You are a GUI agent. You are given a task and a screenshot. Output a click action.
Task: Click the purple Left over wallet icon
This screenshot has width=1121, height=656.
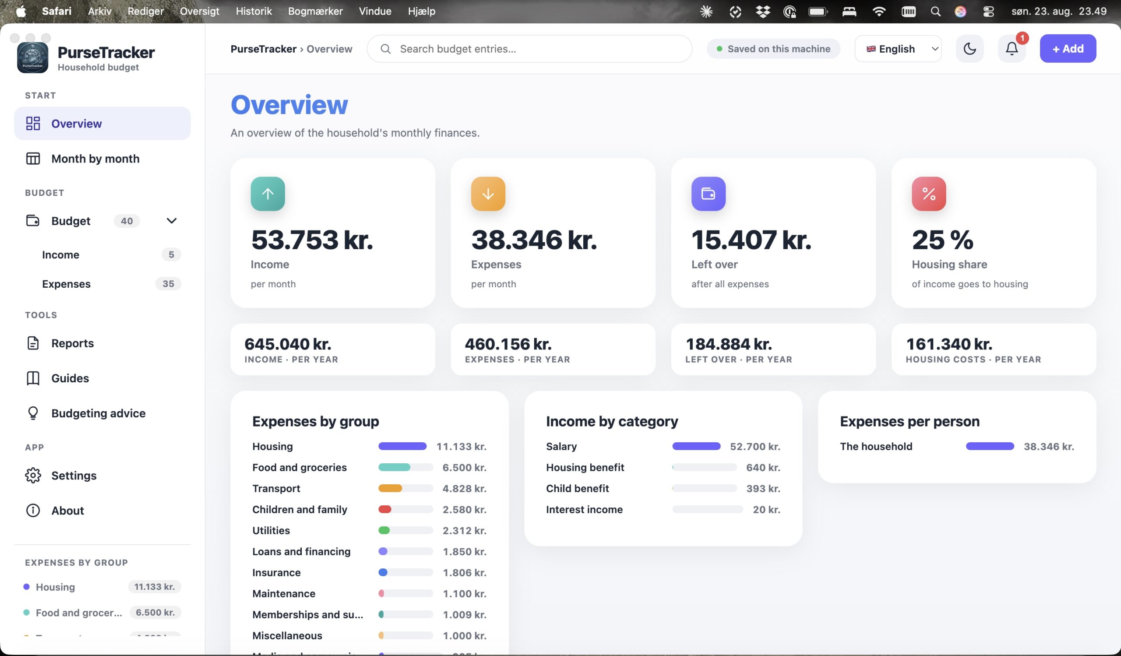click(x=708, y=194)
